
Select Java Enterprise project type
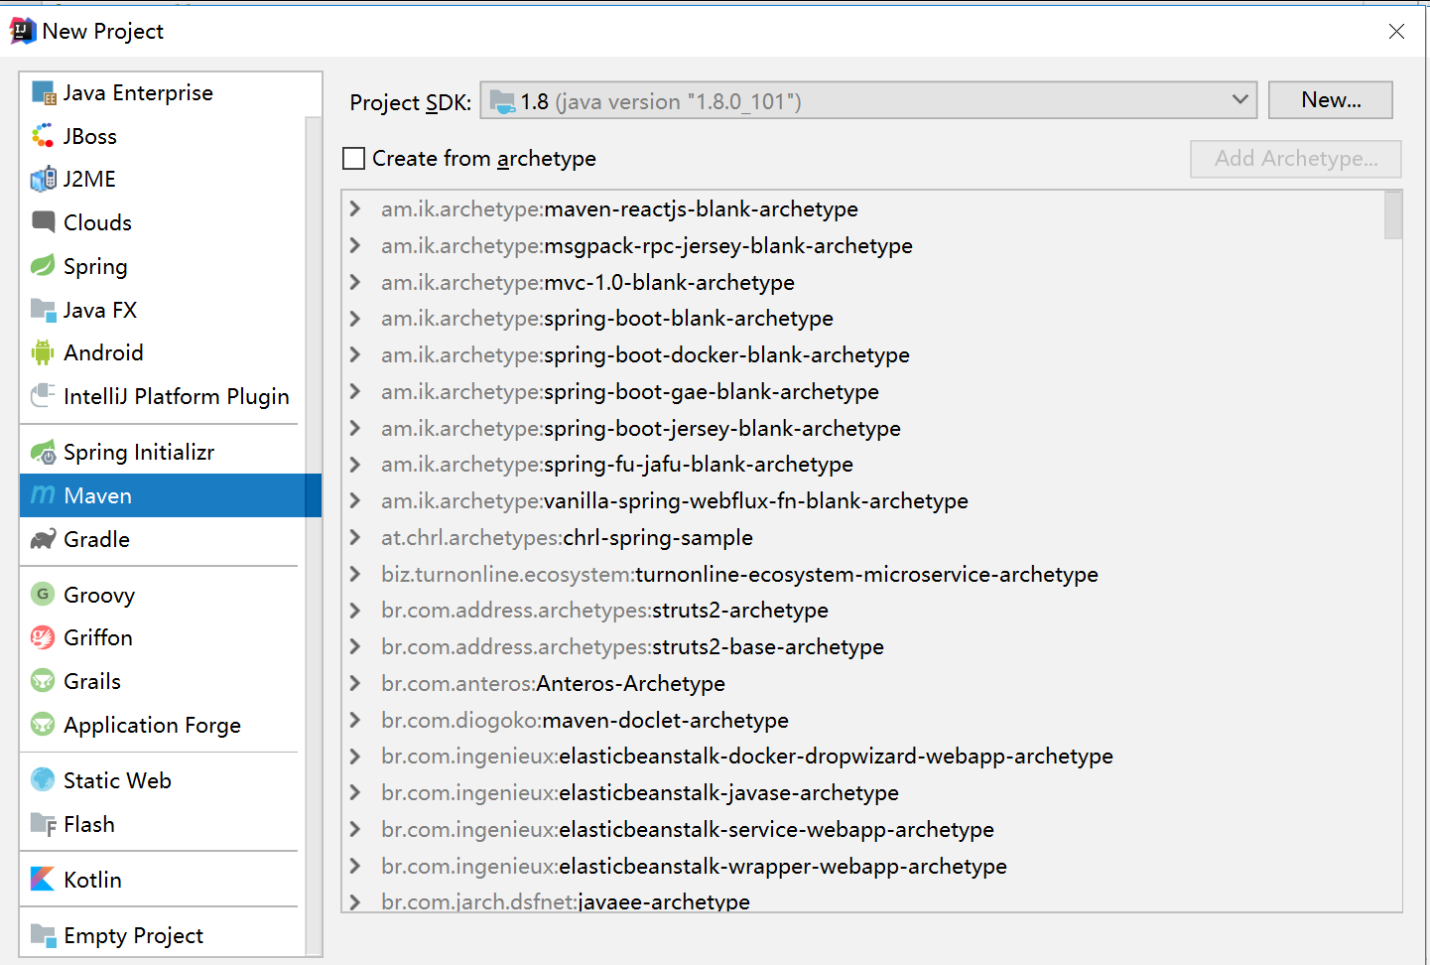tap(163, 93)
